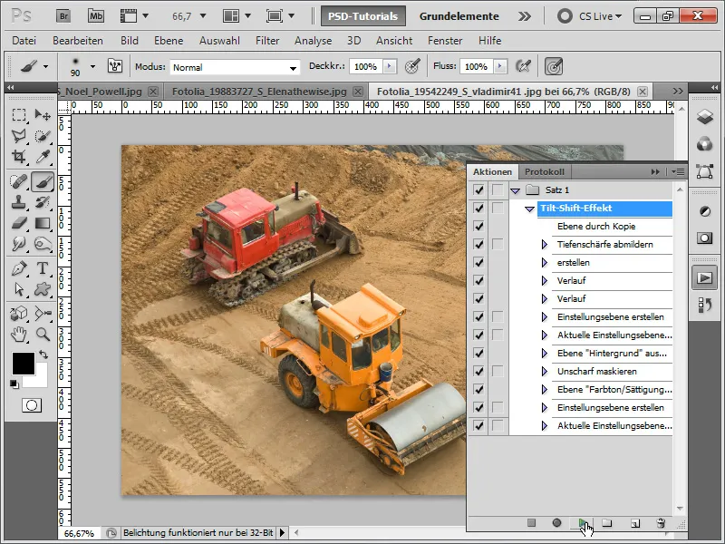
Task: Launch Adobe Bridge from application bar
Action: tap(63, 16)
